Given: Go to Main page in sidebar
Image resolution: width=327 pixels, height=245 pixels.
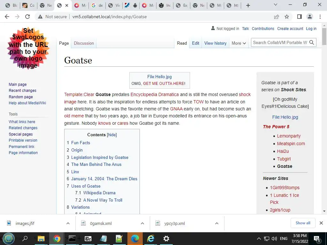Looking at the screenshot, I should coord(18,84).
